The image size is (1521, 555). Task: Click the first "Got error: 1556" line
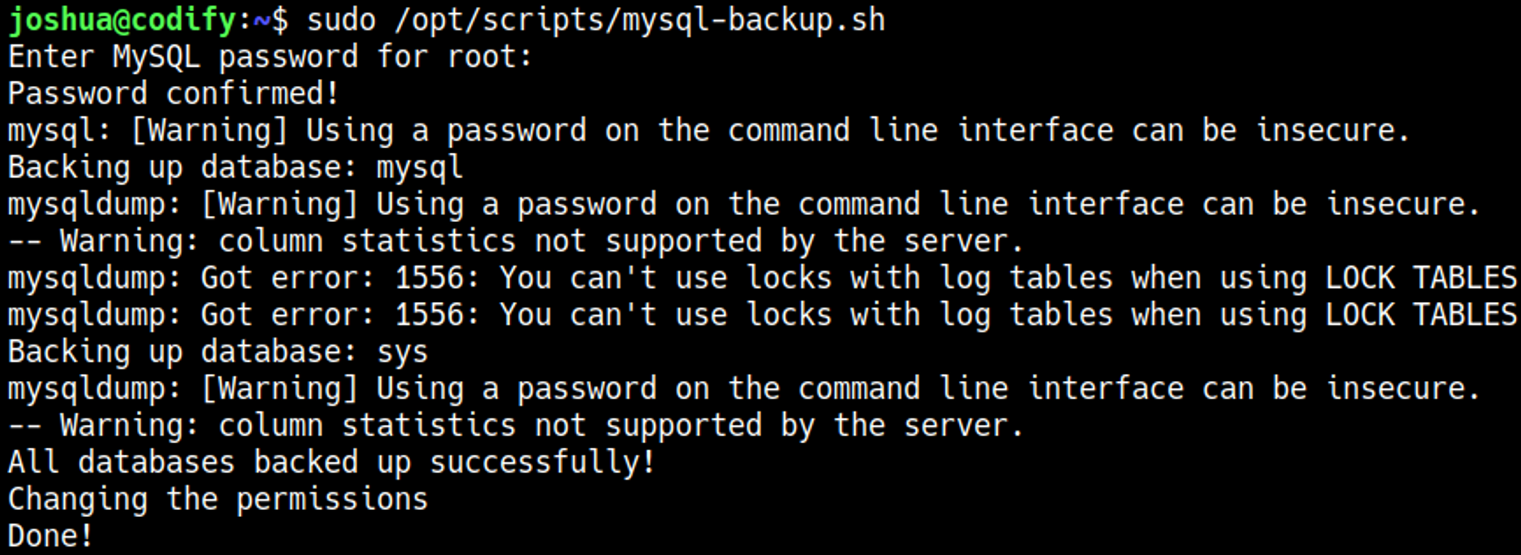pos(762,279)
